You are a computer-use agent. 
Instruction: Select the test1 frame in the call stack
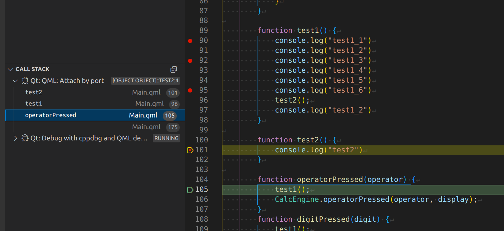click(x=33, y=103)
